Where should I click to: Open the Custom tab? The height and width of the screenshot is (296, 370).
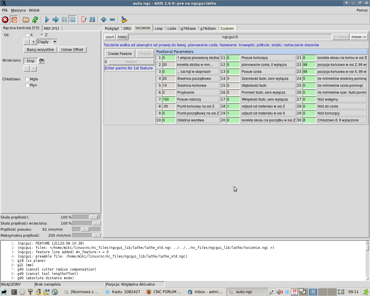pos(227,28)
